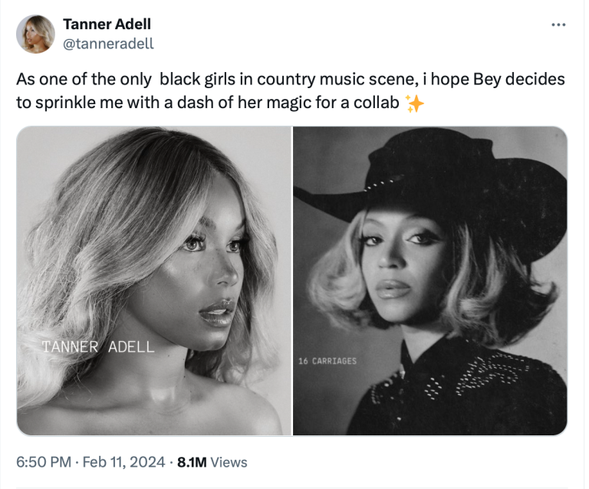Open the right 16 Carriages cover photo

[x=430, y=281]
